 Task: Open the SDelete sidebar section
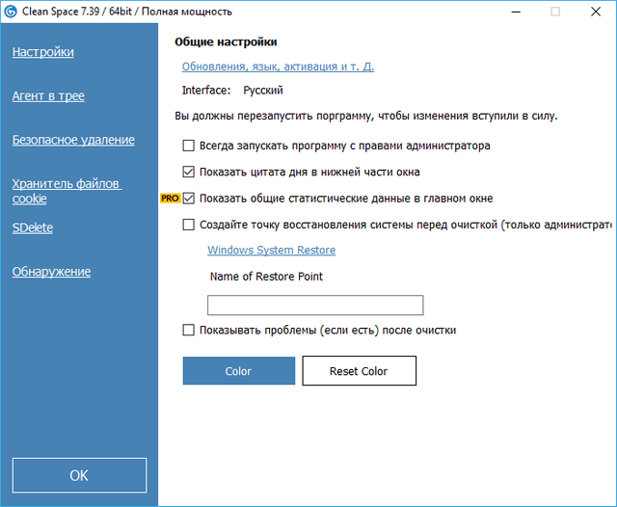click(33, 227)
